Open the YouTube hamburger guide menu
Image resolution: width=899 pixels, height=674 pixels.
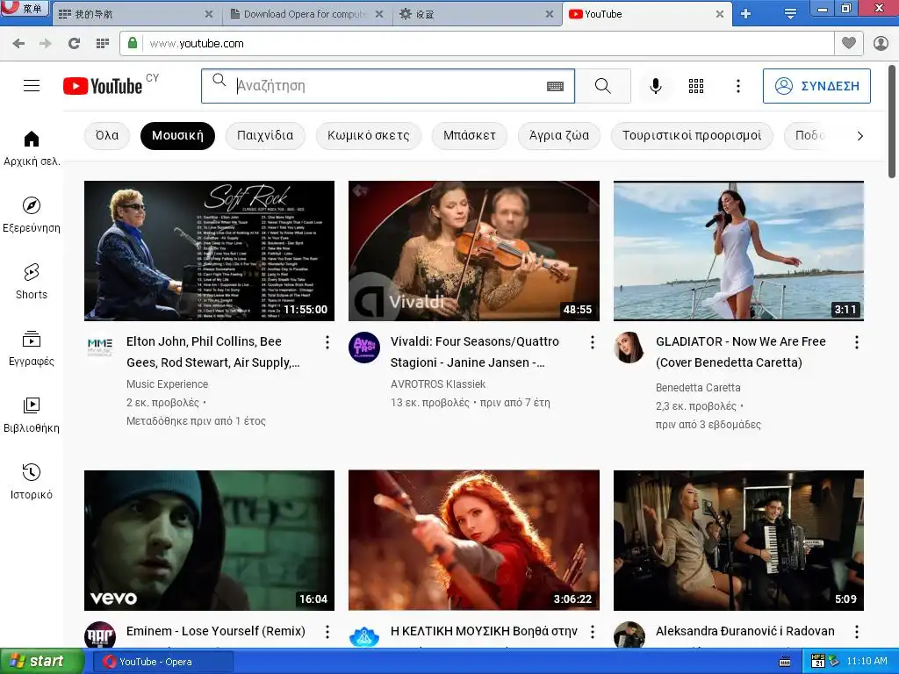click(x=32, y=86)
